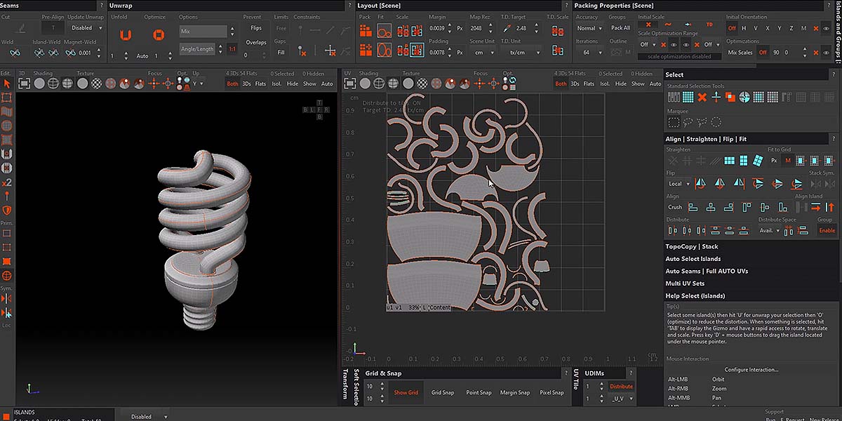Toggle Pixel Snap option
This screenshot has width=842, height=421.
pos(552,392)
